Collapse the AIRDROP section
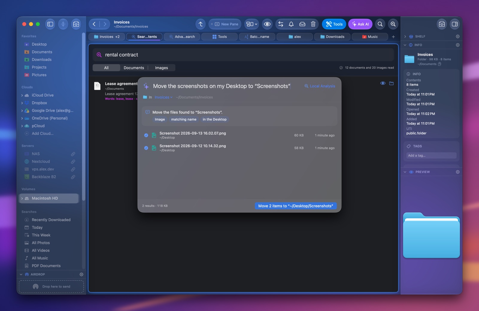The width and height of the screenshot is (479, 311). [x=21, y=274]
